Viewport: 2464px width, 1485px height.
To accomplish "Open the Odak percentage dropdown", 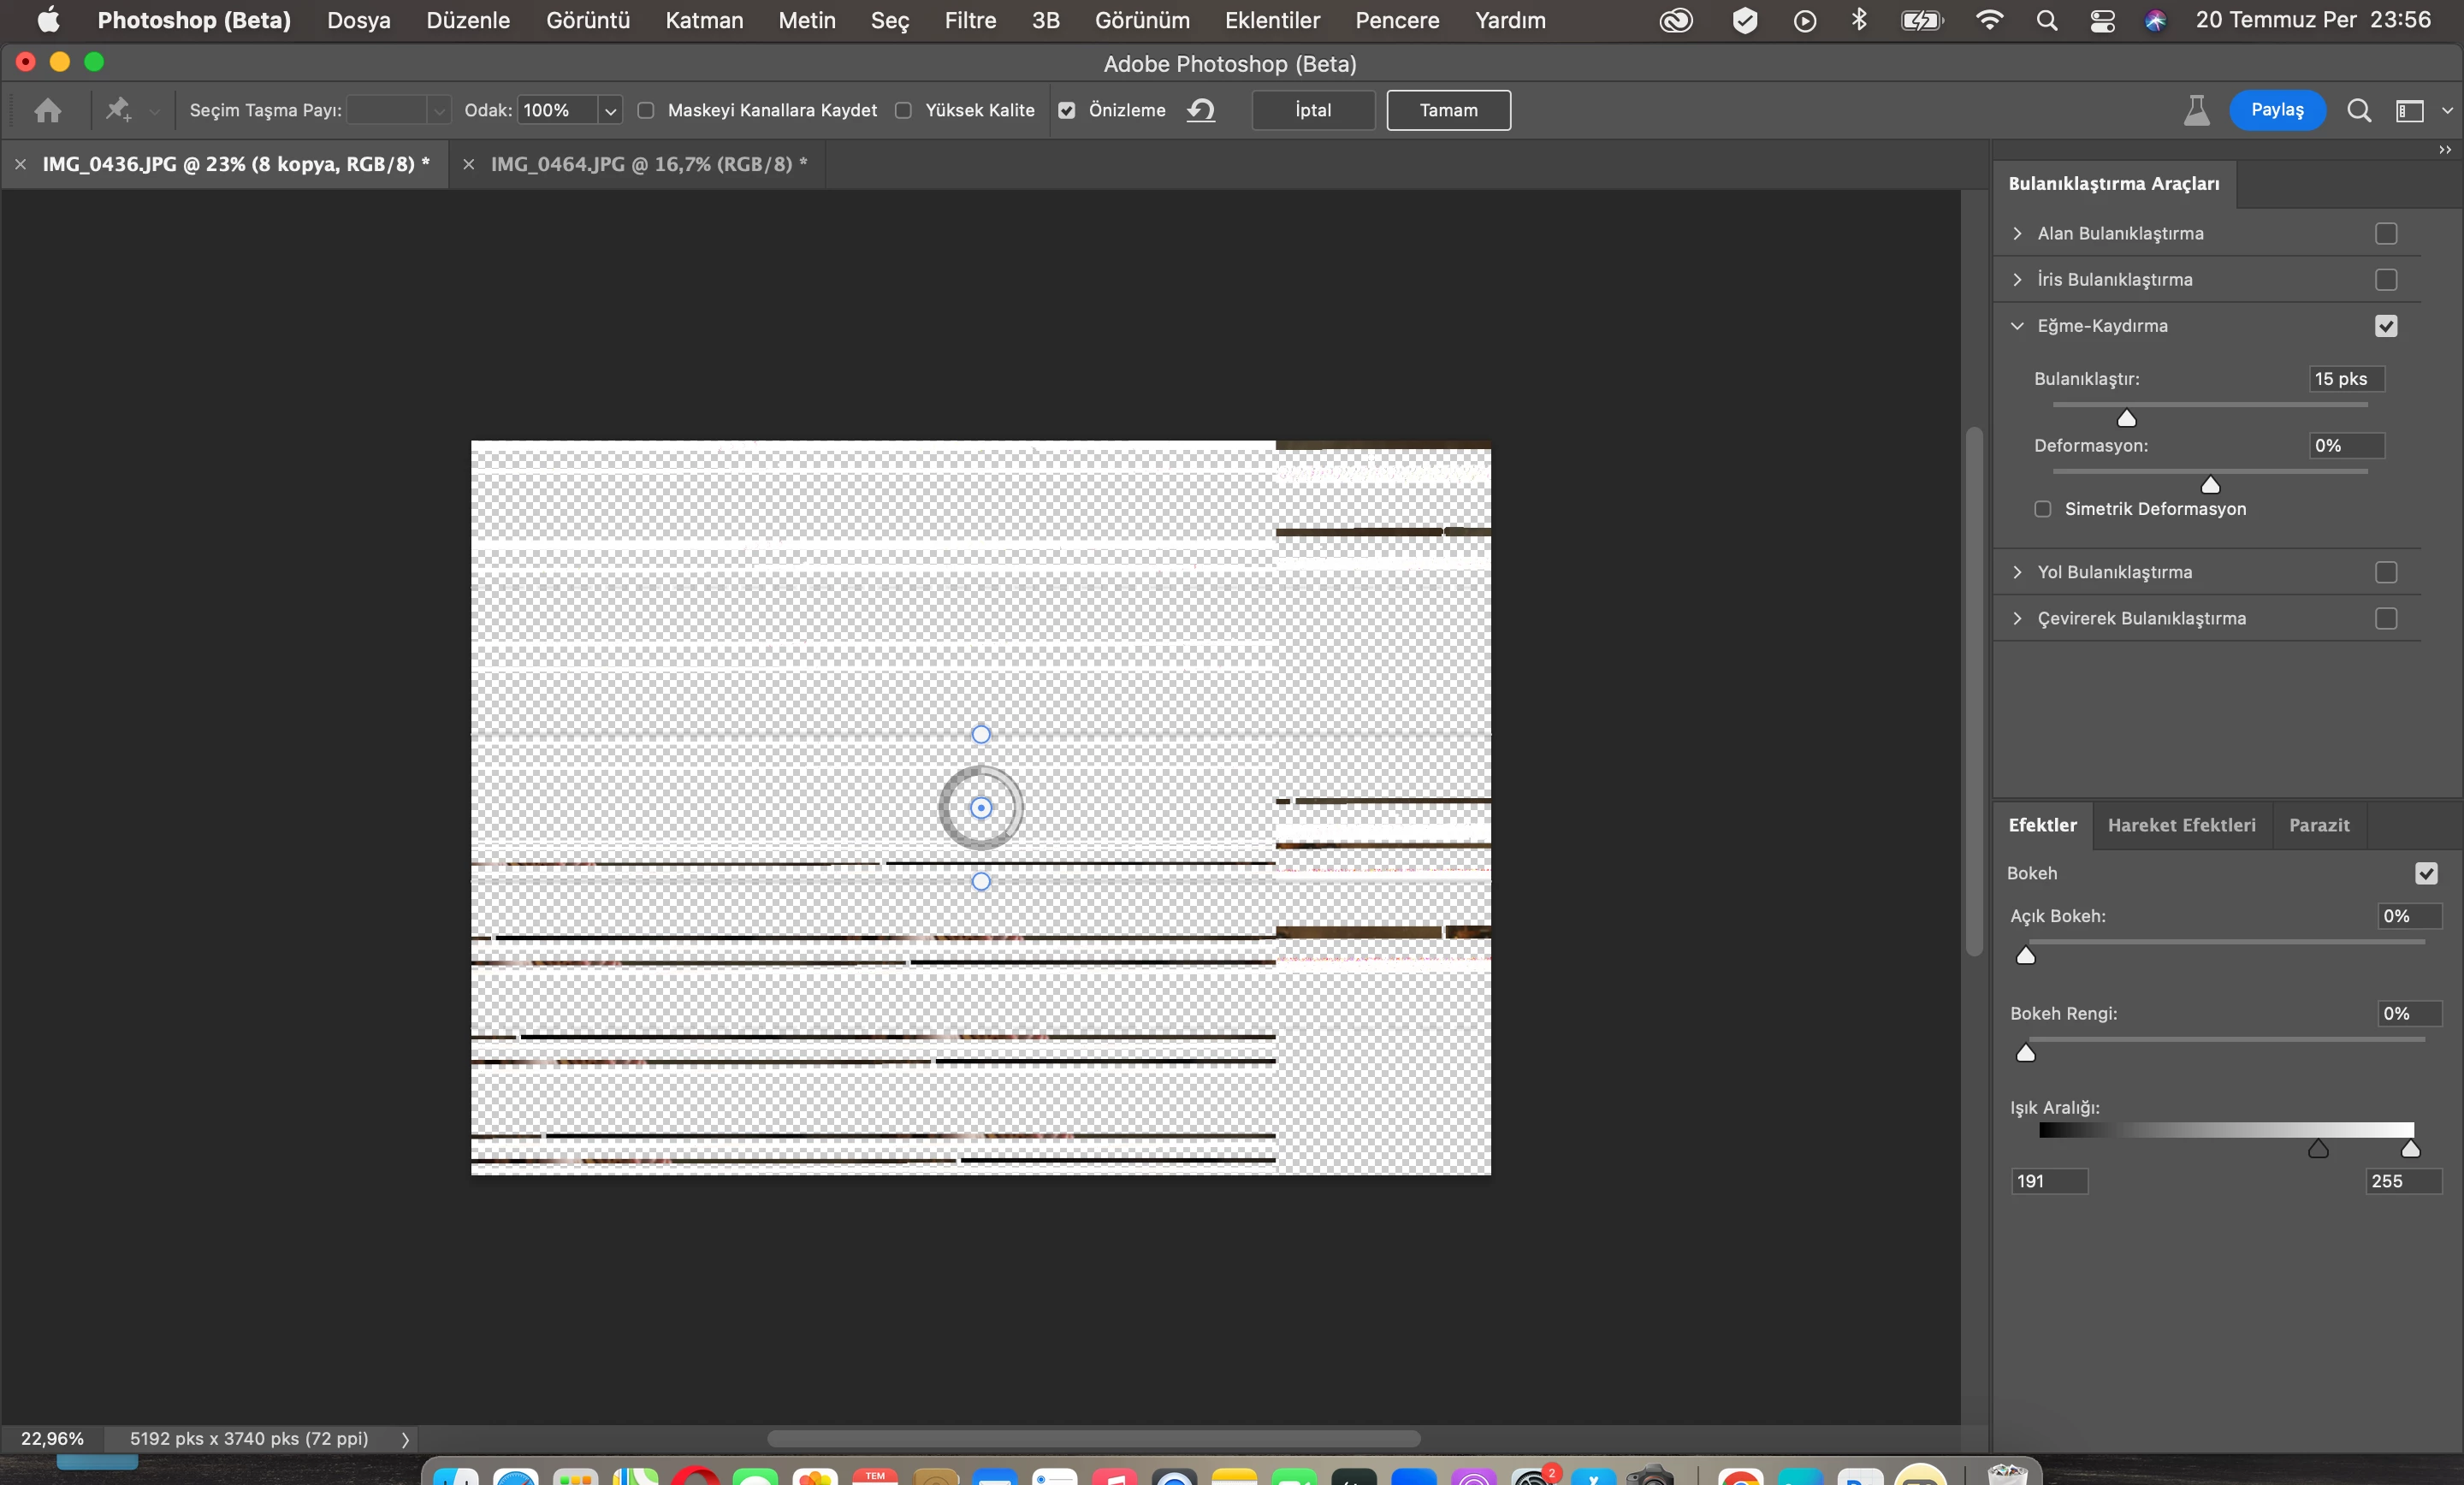I will (x=610, y=110).
